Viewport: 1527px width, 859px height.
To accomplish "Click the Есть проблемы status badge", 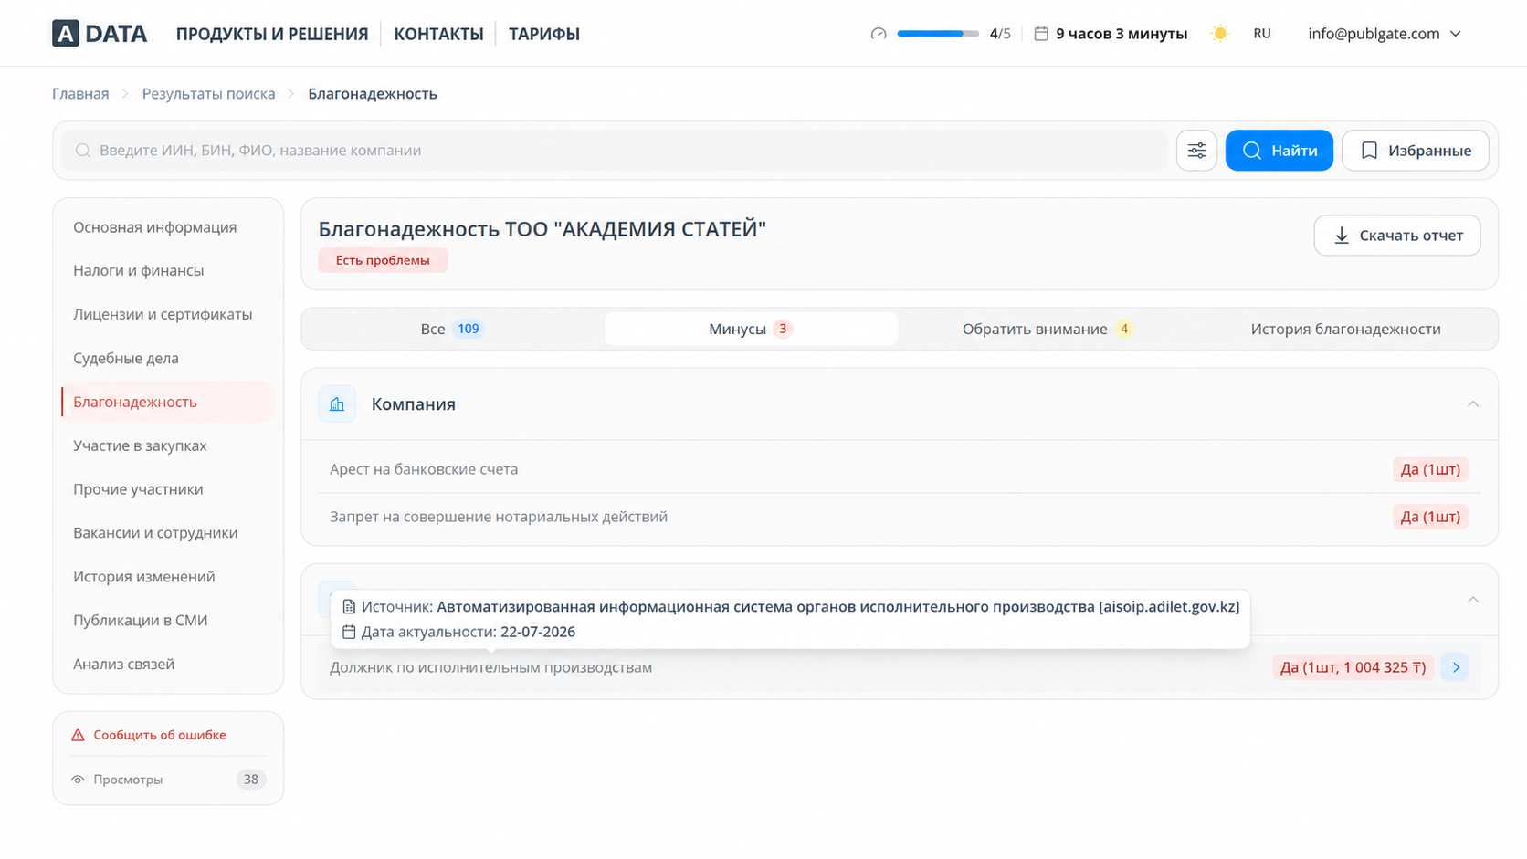I will tap(383, 260).
